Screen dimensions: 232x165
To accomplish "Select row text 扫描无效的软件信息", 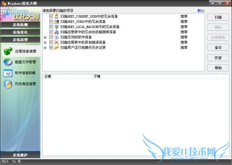I will (x=76, y=37).
